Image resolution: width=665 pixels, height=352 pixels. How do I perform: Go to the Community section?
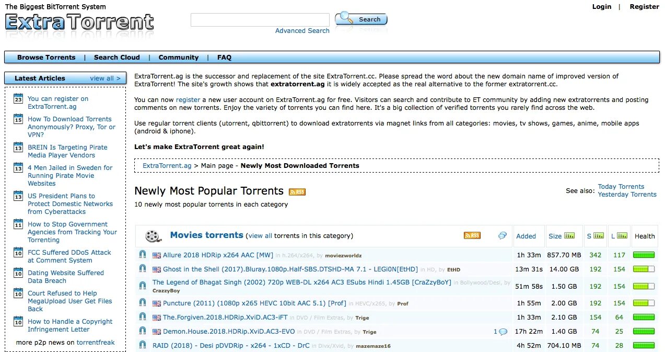click(x=179, y=58)
